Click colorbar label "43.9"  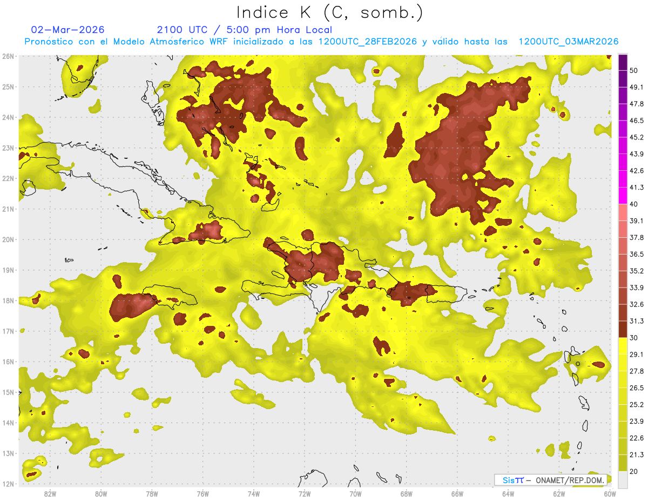pos(637,154)
